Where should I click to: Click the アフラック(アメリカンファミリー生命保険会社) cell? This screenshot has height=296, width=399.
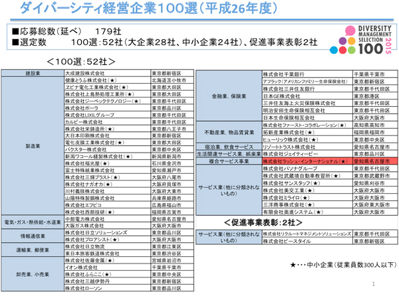[x=307, y=82]
